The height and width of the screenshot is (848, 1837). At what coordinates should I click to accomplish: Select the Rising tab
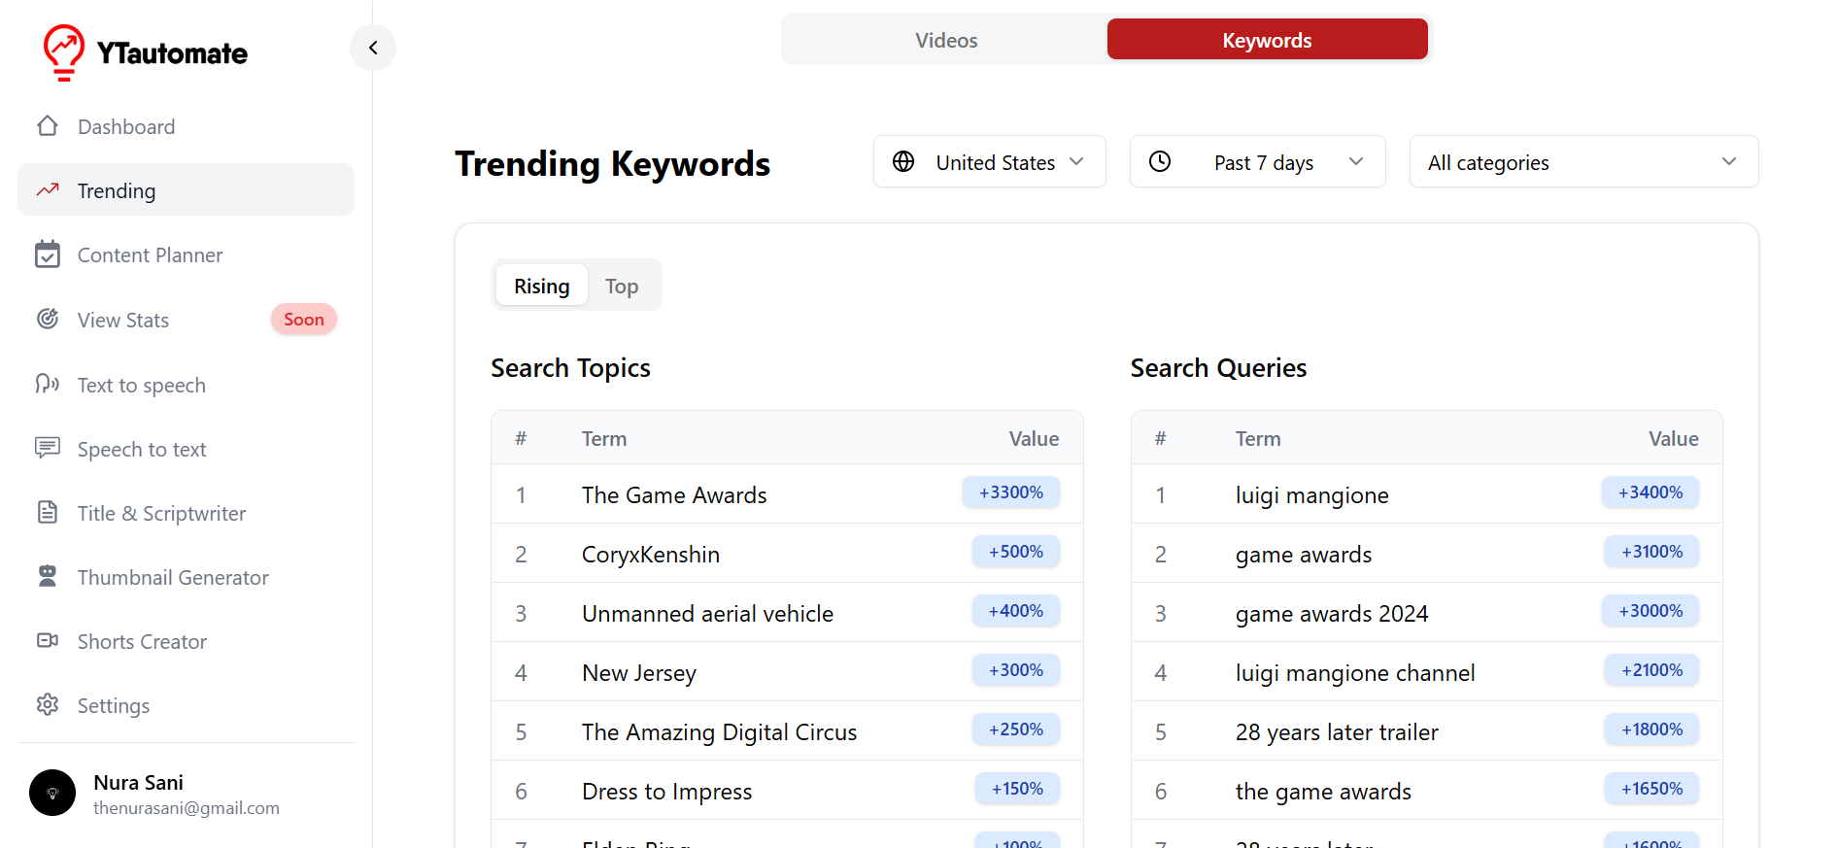pyautogui.click(x=542, y=286)
